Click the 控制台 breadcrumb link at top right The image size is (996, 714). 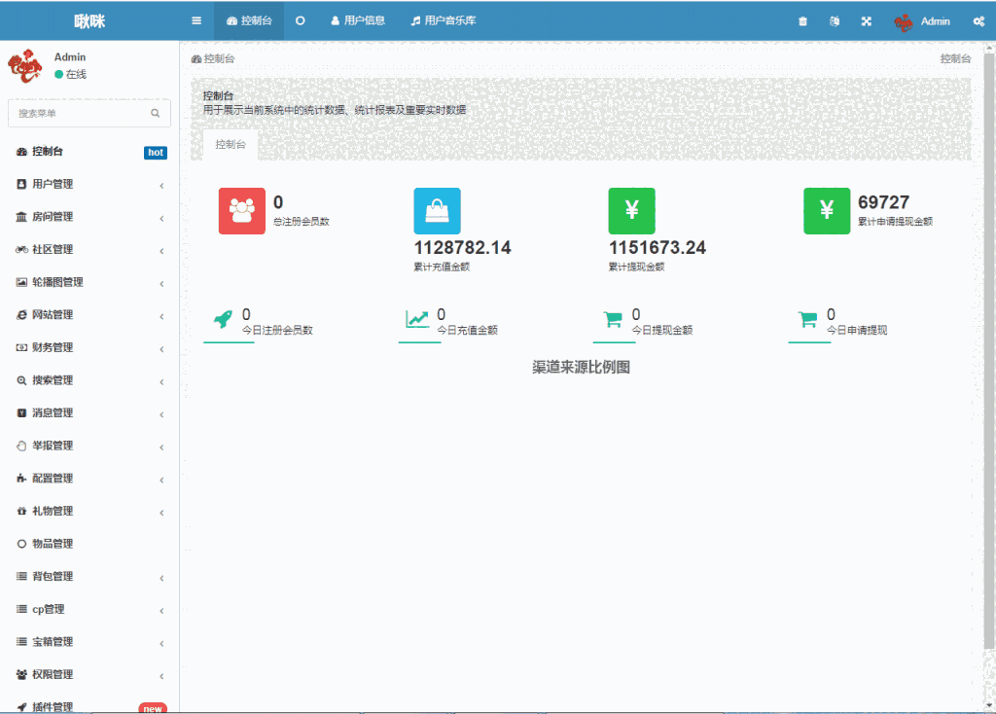click(x=954, y=58)
